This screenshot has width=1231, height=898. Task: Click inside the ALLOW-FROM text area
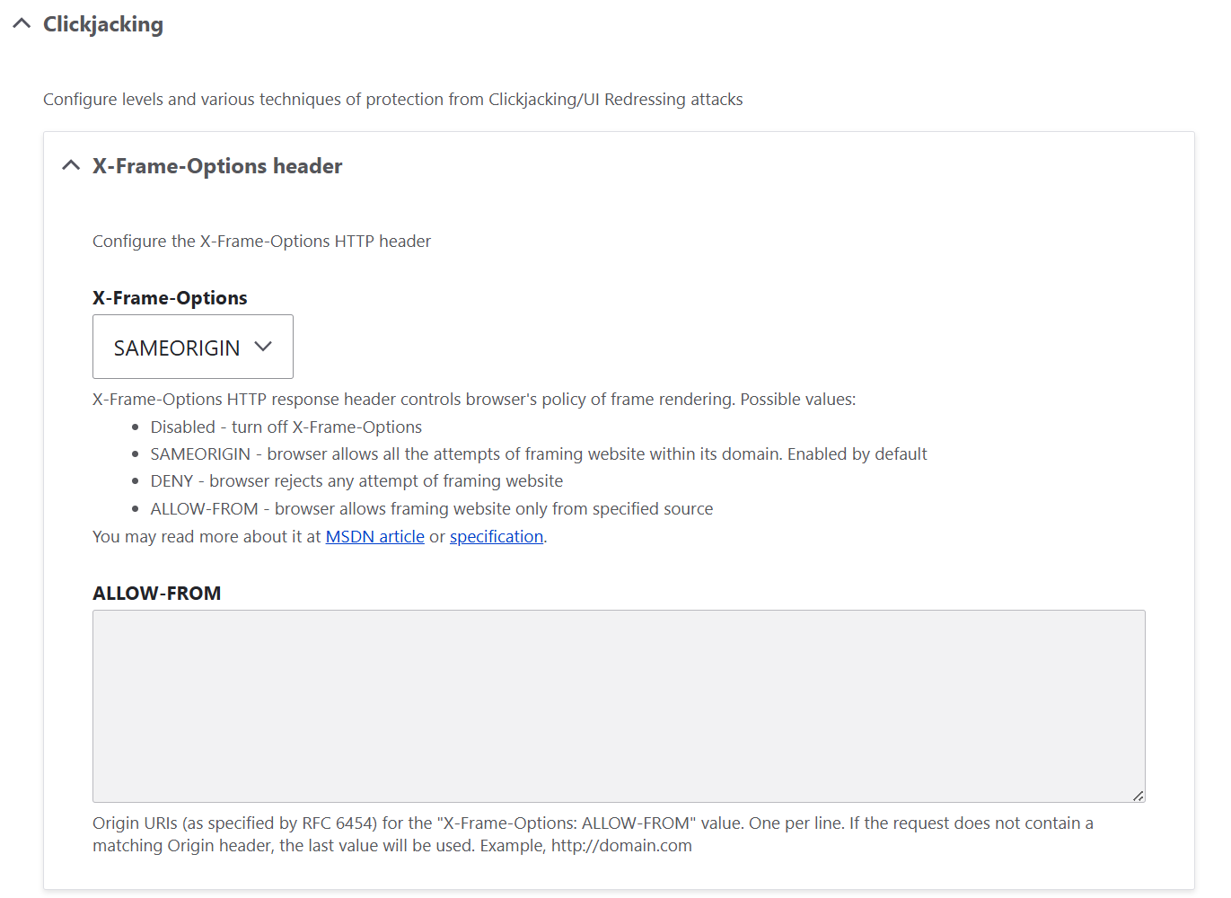click(x=618, y=705)
